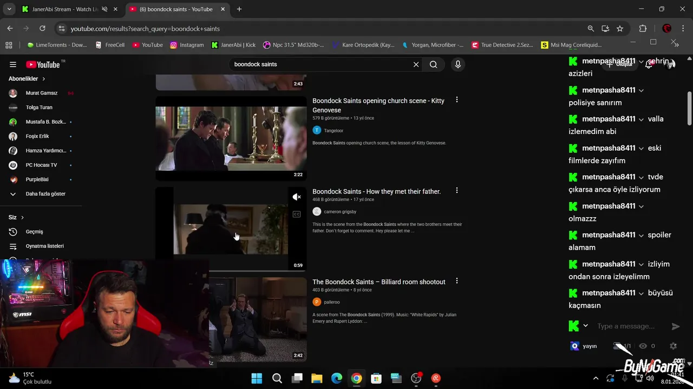Open the True Detective 2.Sez bookmark
693x389 pixels.
(502, 45)
